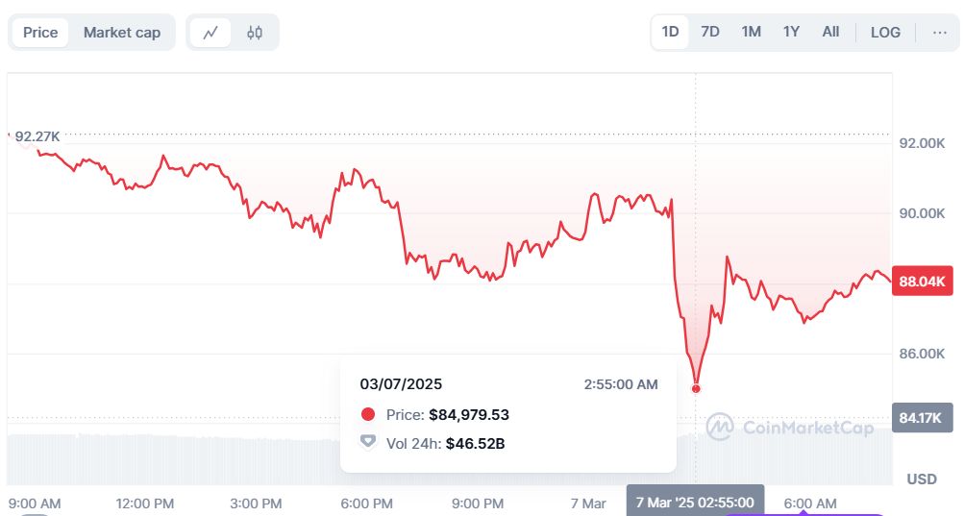Select the Price tab
The width and height of the screenshot is (964, 516).
pos(40,33)
